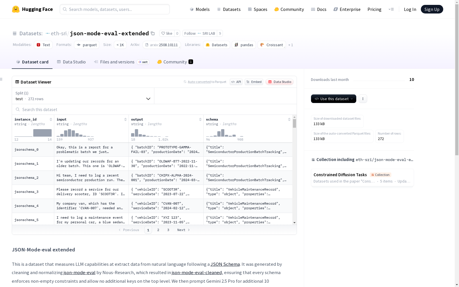
Task: Open Data Studio from viewer header
Action: point(280,82)
